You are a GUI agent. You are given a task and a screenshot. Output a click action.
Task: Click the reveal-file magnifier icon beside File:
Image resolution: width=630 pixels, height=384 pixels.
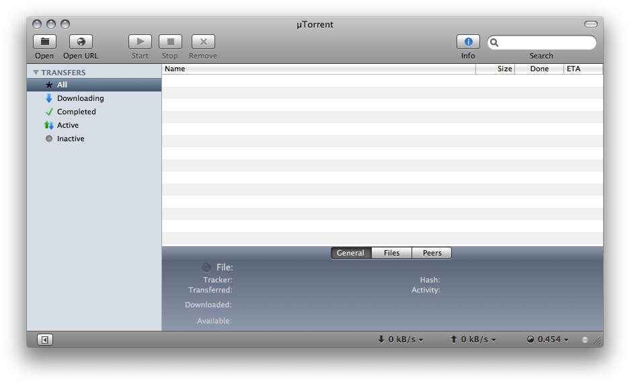coord(206,268)
